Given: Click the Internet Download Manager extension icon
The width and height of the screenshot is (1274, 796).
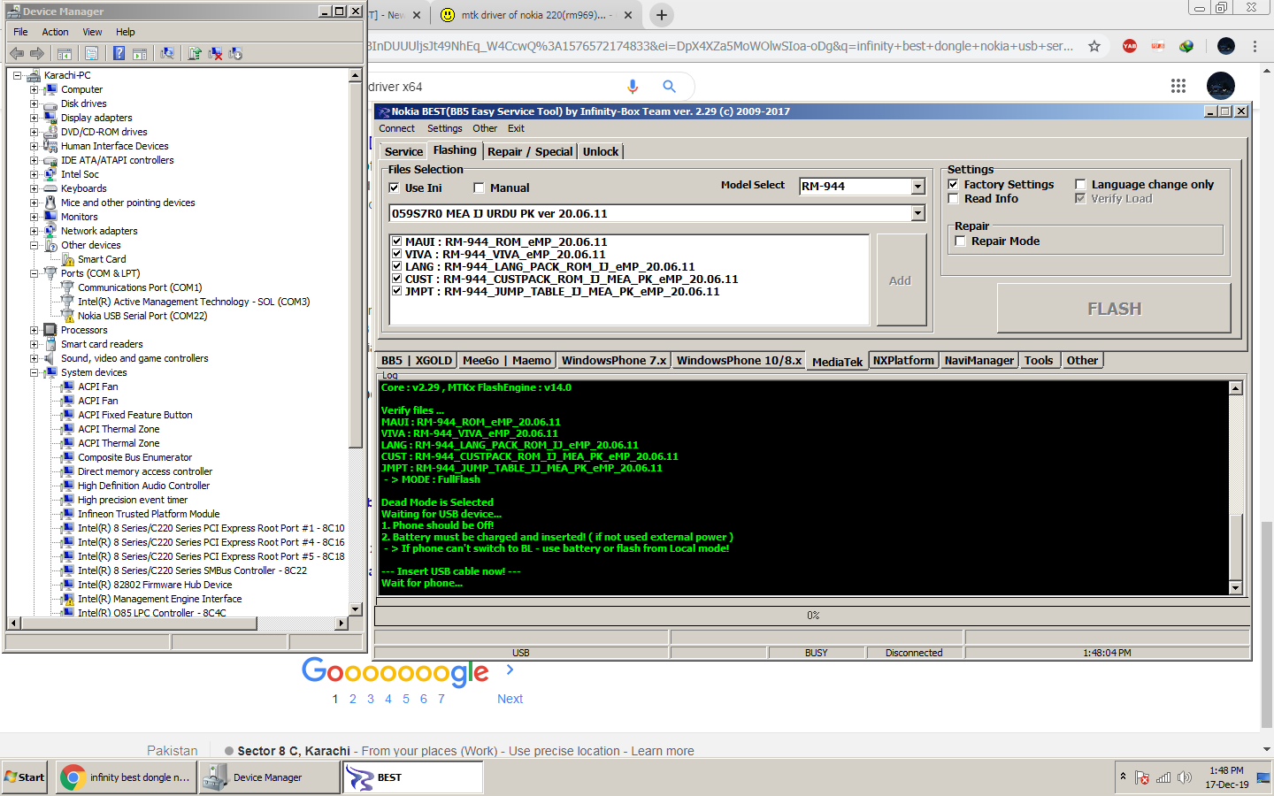Looking at the screenshot, I should (1186, 46).
